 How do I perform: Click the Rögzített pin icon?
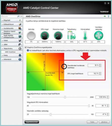pyautogui.click(x=20, y=20)
